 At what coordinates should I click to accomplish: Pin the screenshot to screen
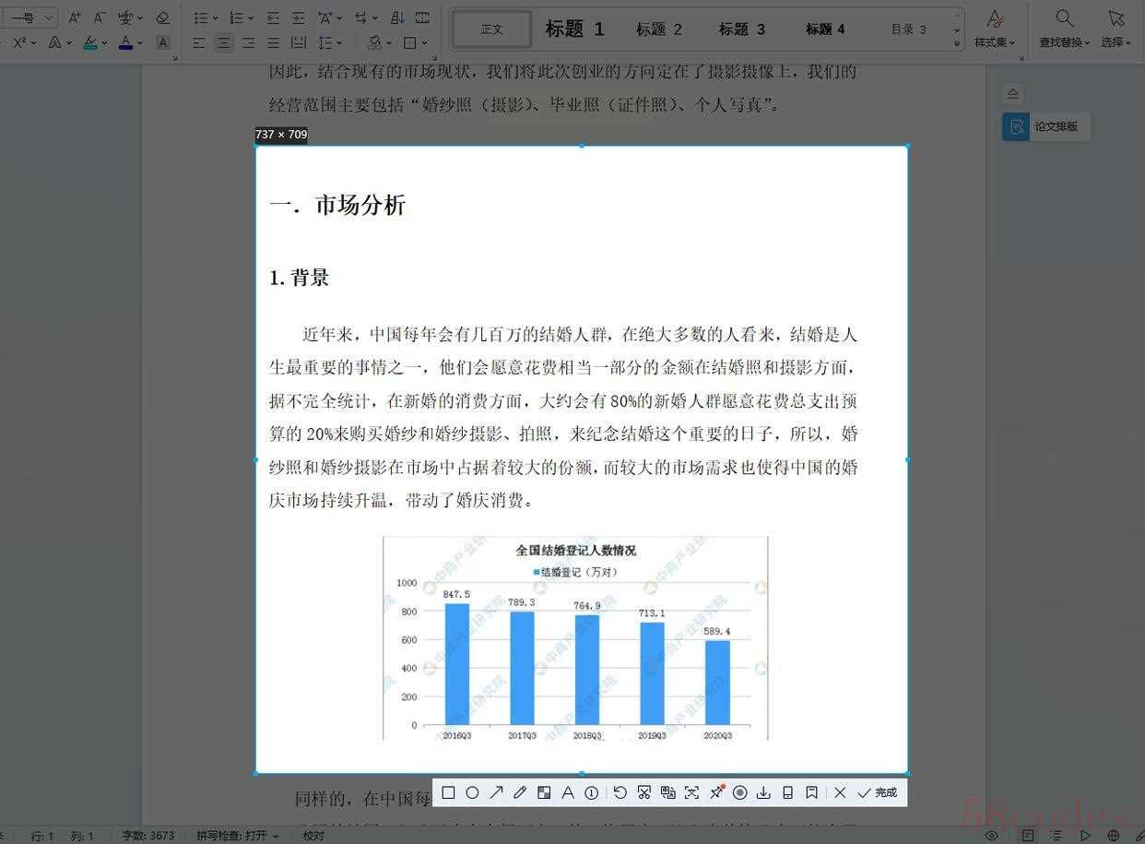point(716,792)
